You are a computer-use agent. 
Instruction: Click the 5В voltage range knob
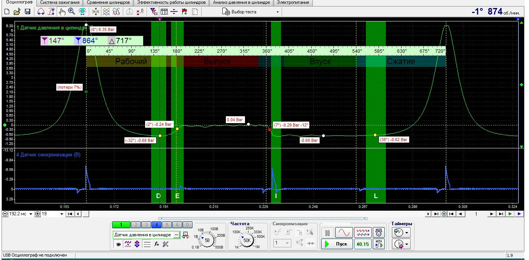pos(207,240)
